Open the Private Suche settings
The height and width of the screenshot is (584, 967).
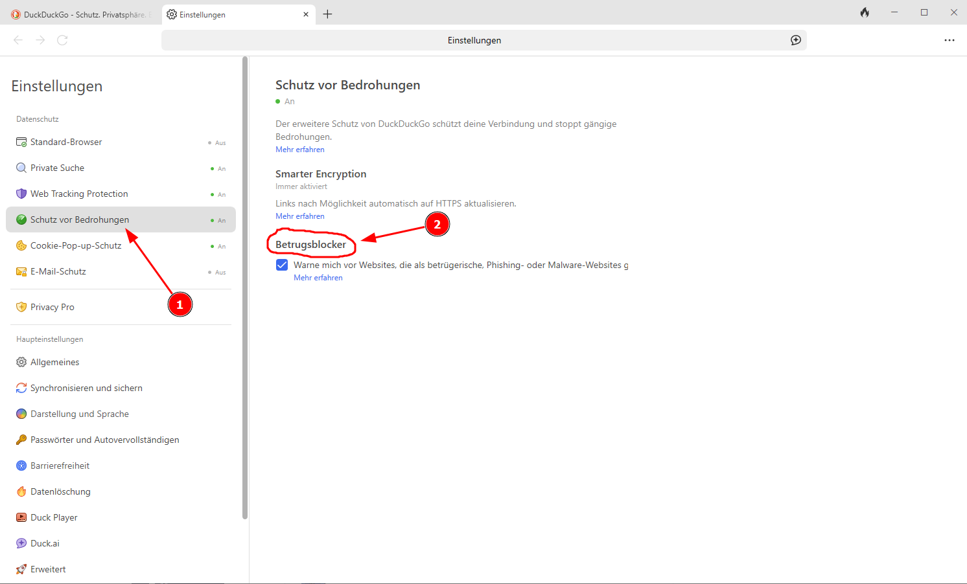pyautogui.click(x=58, y=168)
